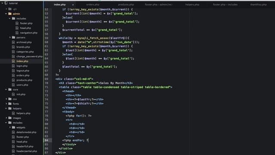Click the file icon of footer.php under admin includes

point(17,23)
